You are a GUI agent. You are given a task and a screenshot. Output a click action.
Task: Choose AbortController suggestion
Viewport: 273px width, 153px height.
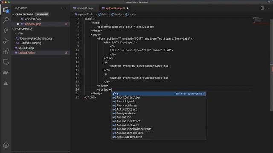click(x=159, y=97)
